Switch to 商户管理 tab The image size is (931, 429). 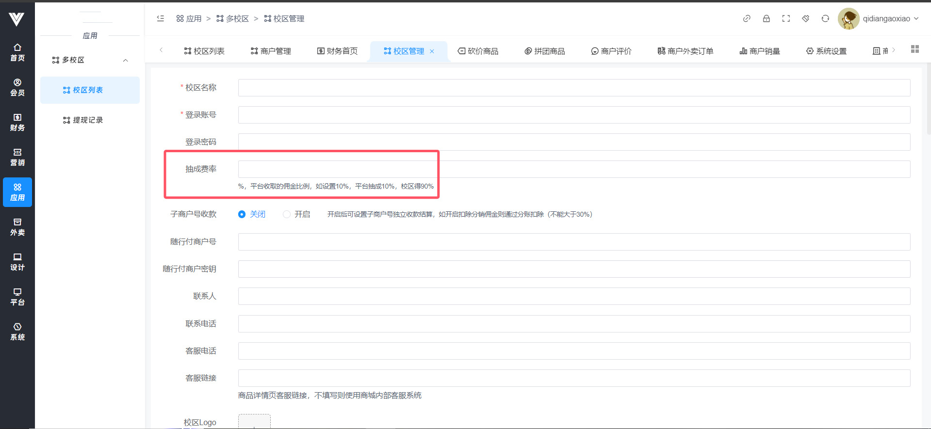pyautogui.click(x=271, y=51)
